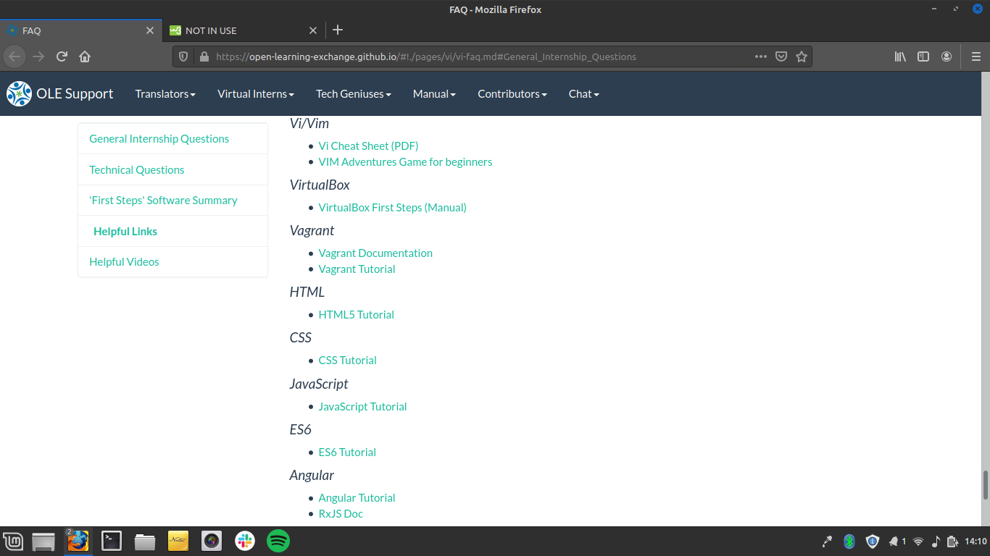This screenshot has height=556, width=990.
Task: Open Wi-Fi network tray icon
Action: point(918,541)
